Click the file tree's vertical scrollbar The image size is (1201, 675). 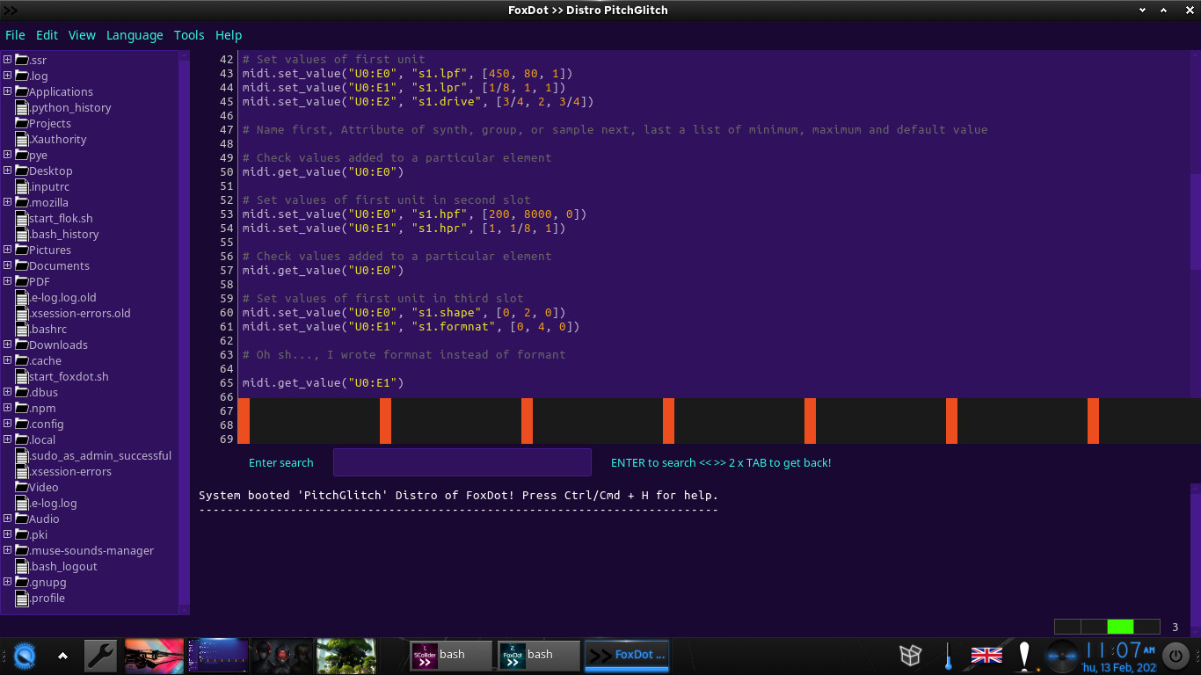pyautogui.click(x=185, y=334)
